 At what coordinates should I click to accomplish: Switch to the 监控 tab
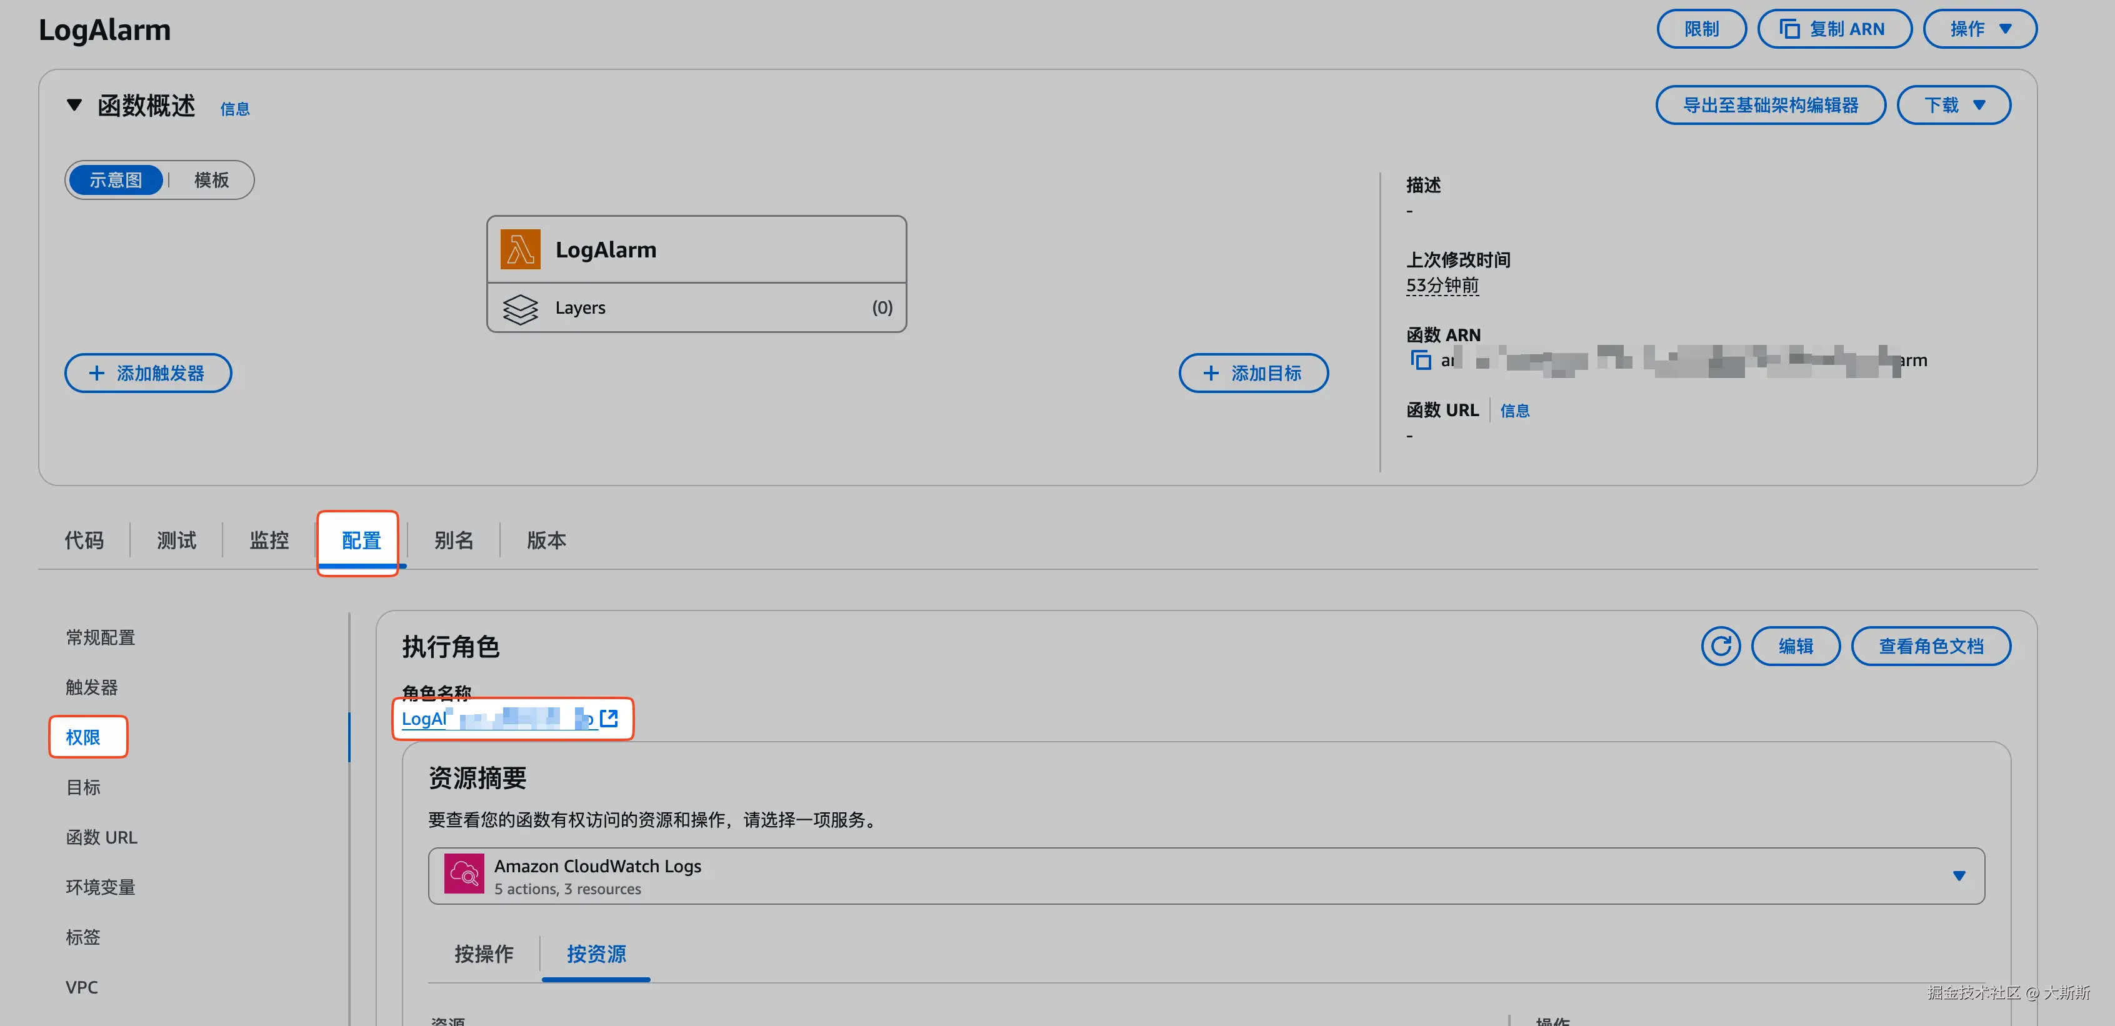(269, 540)
